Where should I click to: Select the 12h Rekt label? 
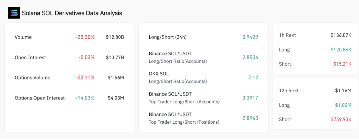click(289, 91)
